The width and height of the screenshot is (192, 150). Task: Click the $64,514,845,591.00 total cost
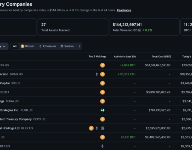click(158, 65)
